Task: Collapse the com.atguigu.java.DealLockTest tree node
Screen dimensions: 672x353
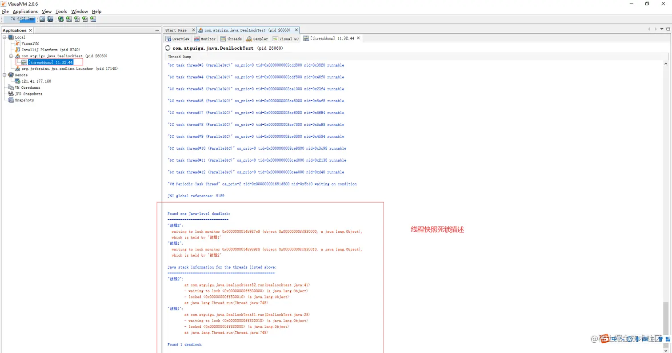Action: coord(11,56)
